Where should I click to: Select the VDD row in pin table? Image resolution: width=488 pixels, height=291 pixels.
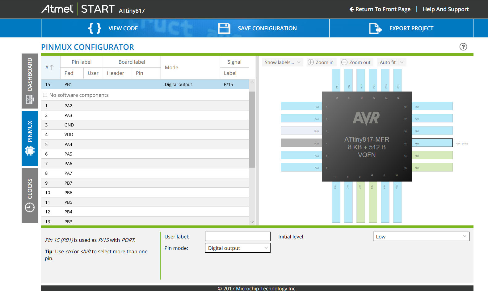(145, 135)
